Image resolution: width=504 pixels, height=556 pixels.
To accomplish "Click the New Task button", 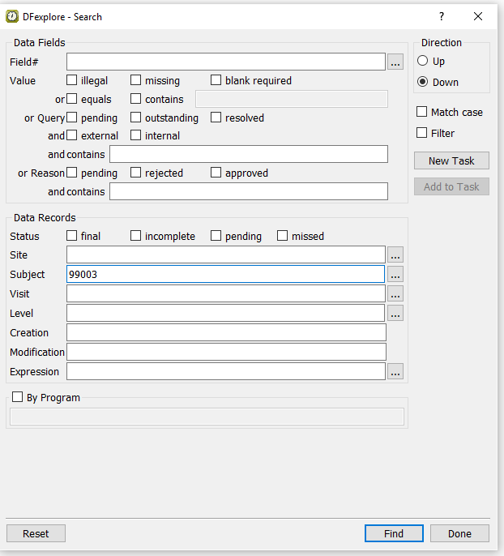I will (451, 160).
